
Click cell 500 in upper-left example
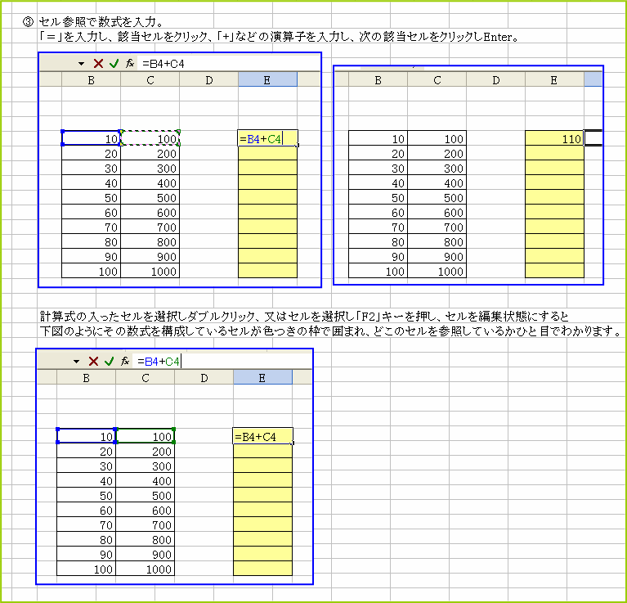click(x=150, y=197)
